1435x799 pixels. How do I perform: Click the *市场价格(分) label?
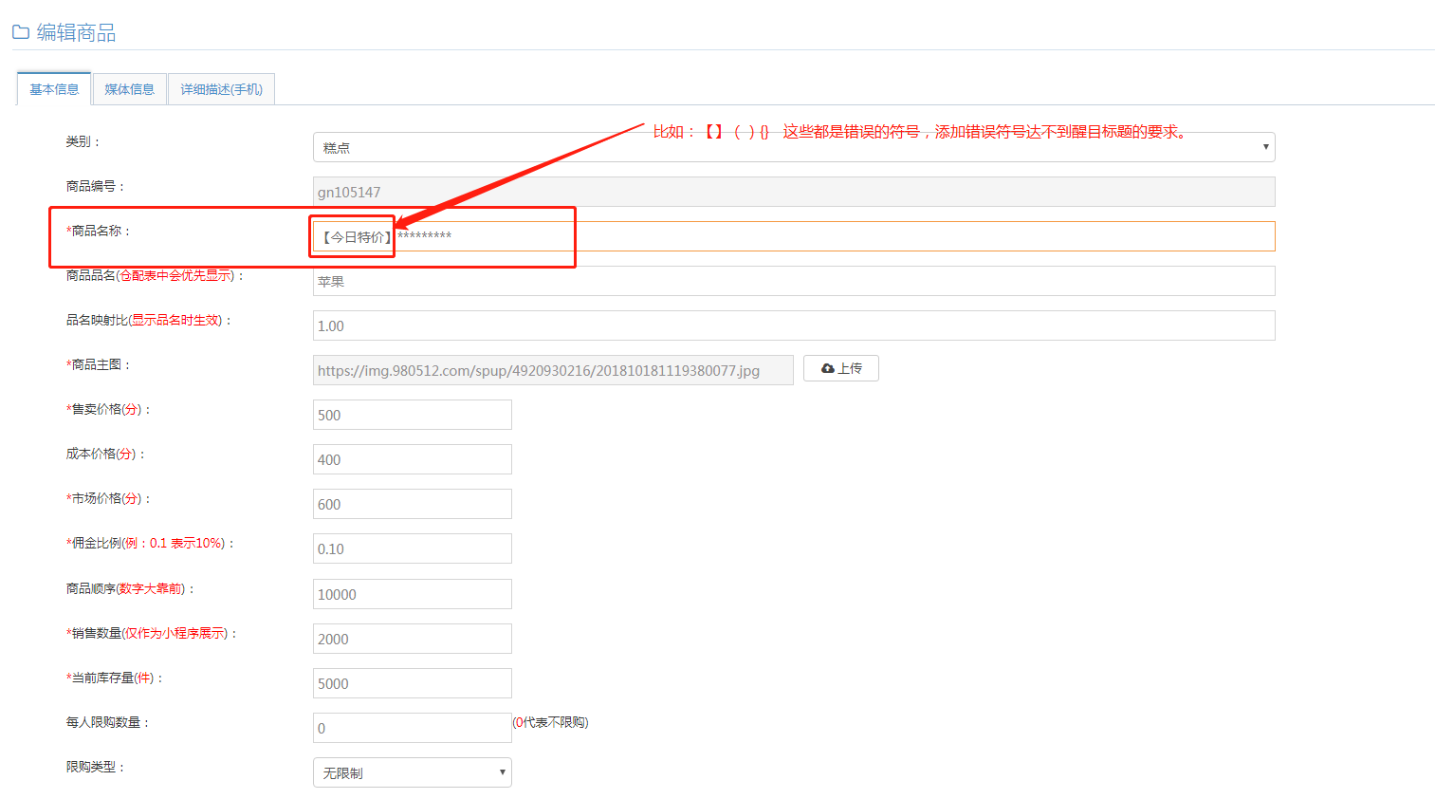click(x=108, y=498)
